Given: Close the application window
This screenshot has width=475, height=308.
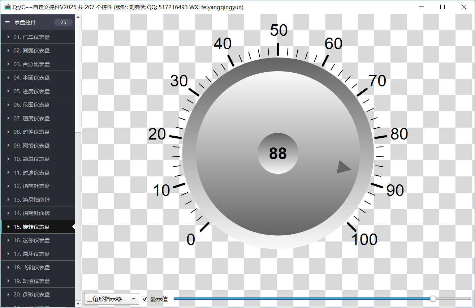Looking at the screenshot, I should pos(464,7).
